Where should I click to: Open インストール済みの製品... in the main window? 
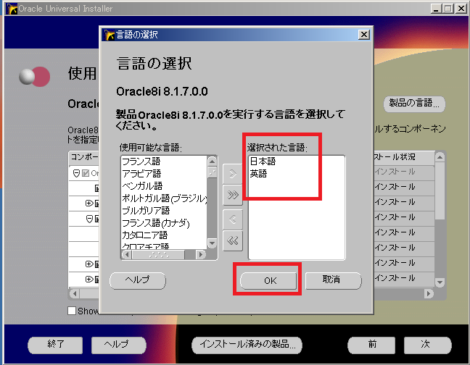coord(247,344)
